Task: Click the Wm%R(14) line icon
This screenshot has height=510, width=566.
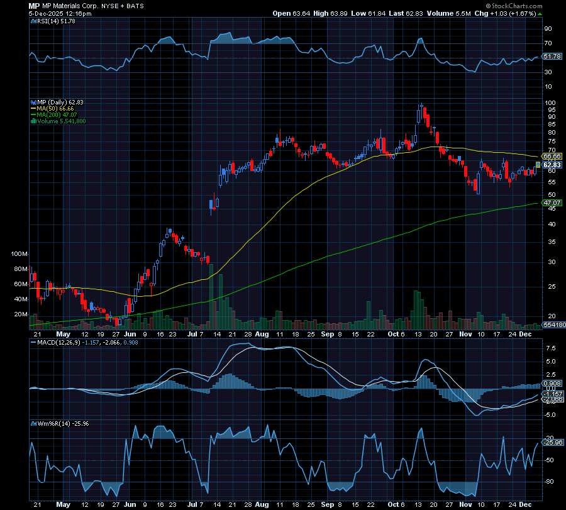Action: pos(34,423)
